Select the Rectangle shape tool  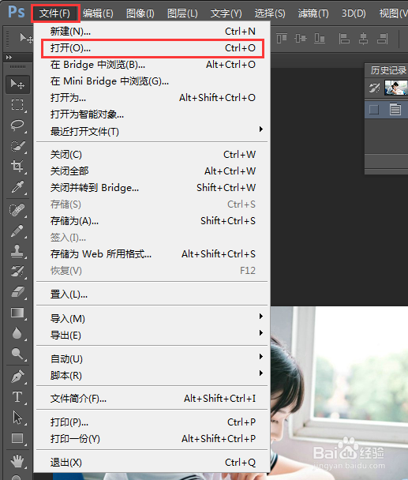pos(17,438)
